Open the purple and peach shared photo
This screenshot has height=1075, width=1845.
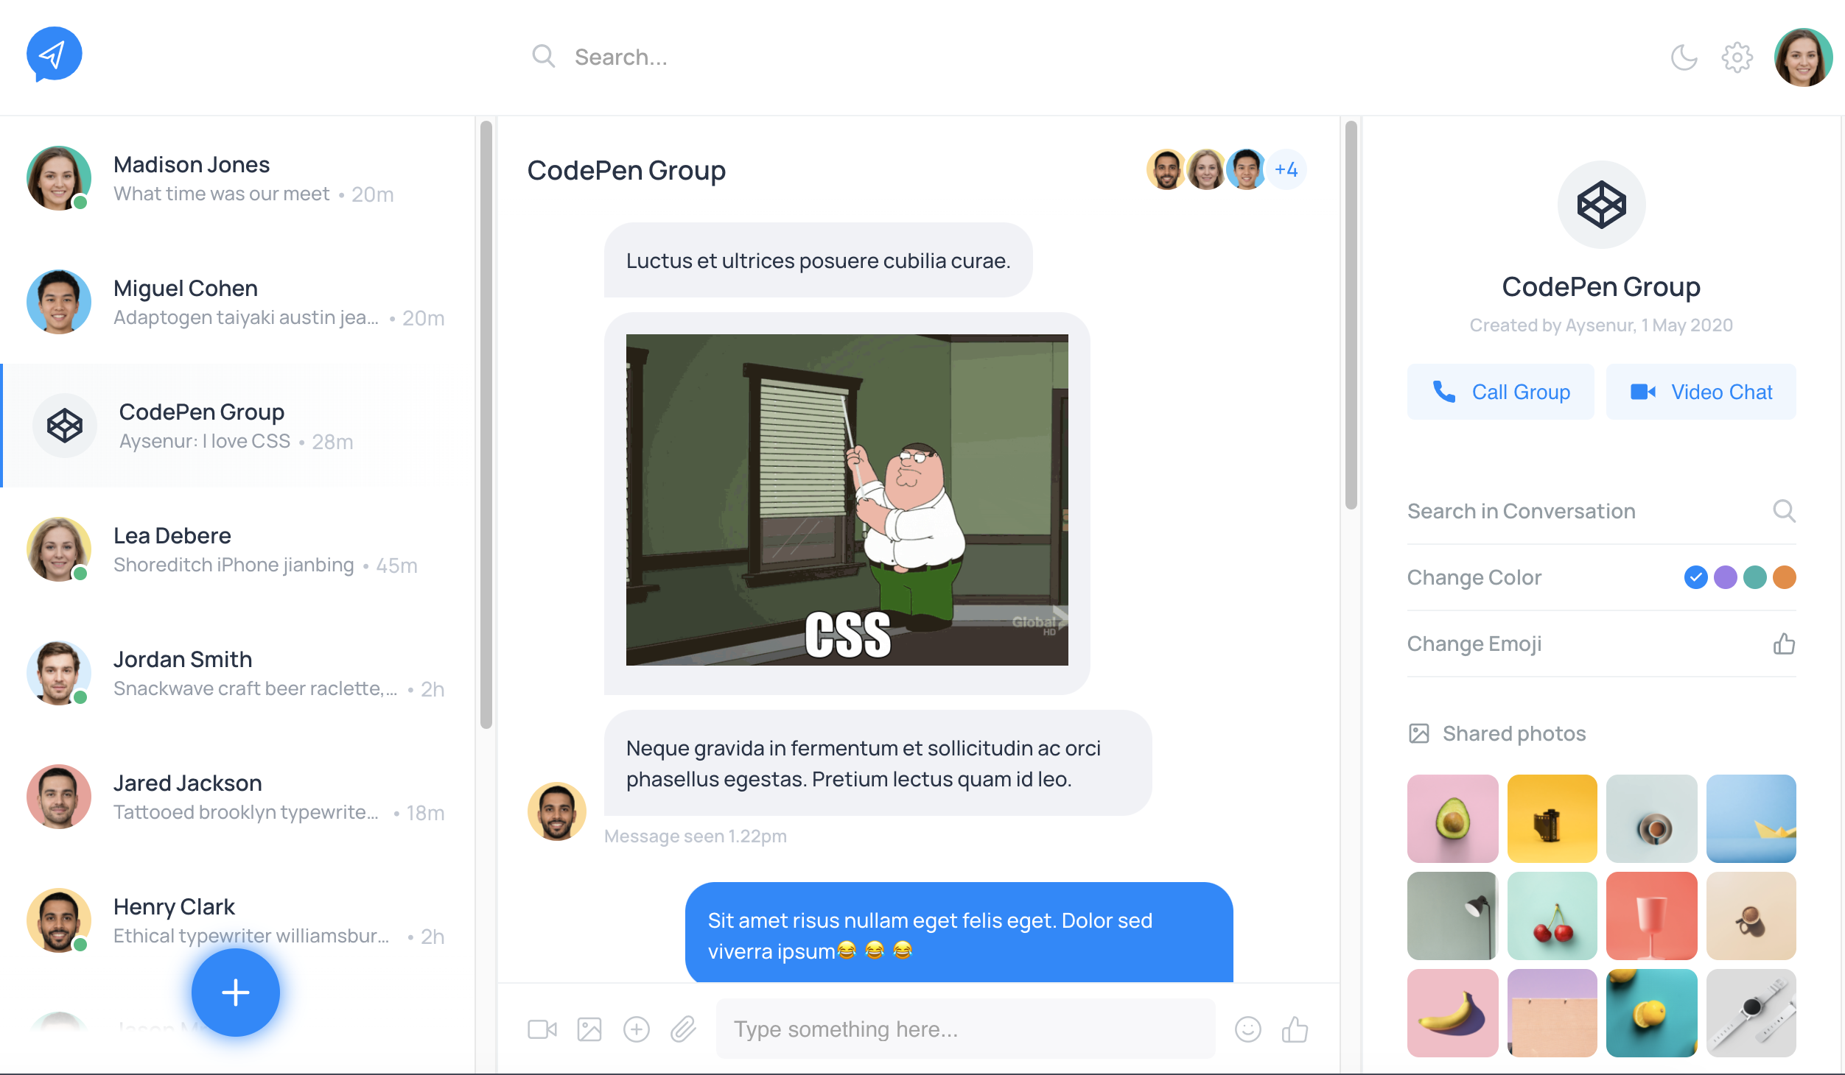coord(1552,1013)
